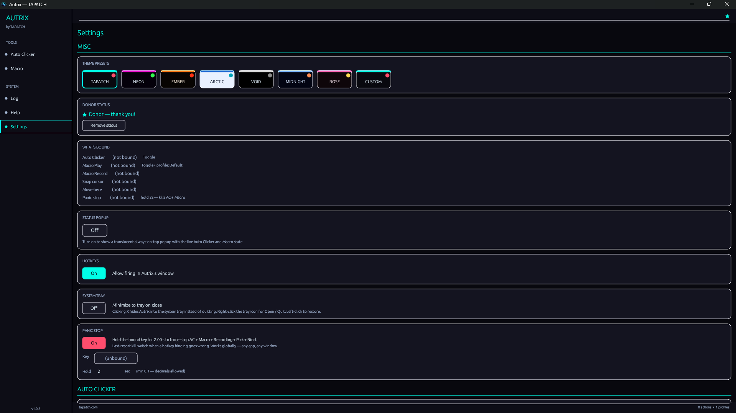Screen dimensions: 736x413
Task: Click 'Toggle • profile: Default' text
Action: click(x=162, y=165)
